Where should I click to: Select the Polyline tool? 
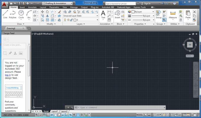(12, 14)
